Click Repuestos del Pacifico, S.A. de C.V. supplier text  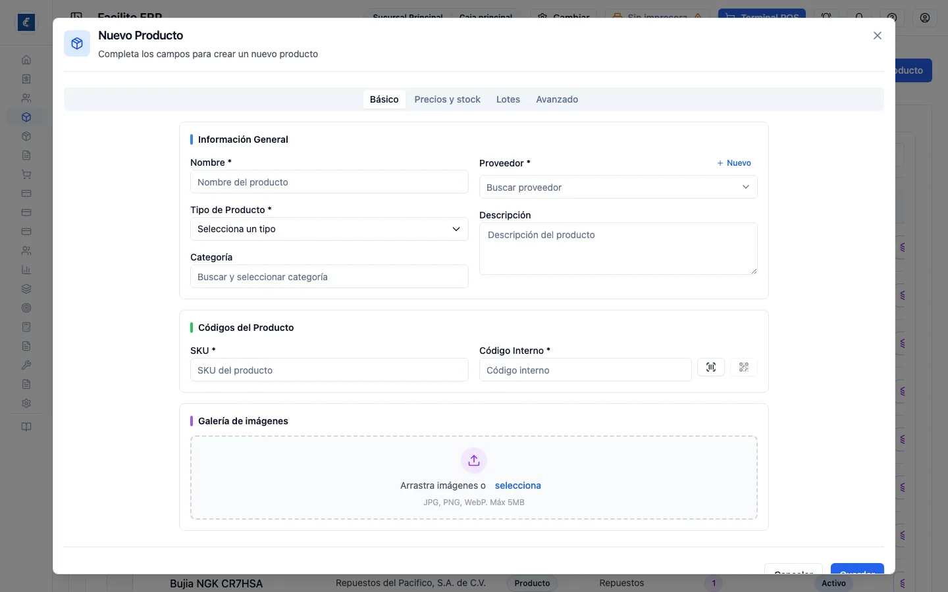tap(411, 583)
